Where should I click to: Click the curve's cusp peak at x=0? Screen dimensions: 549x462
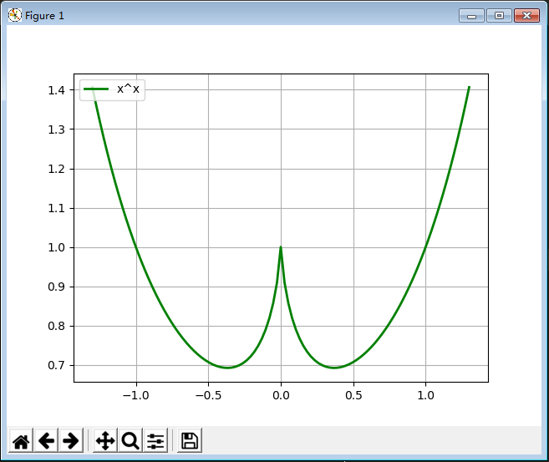click(x=281, y=248)
